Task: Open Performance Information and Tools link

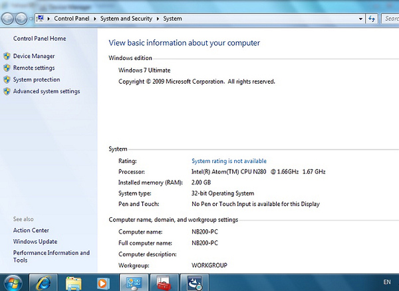Action: (51, 256)
